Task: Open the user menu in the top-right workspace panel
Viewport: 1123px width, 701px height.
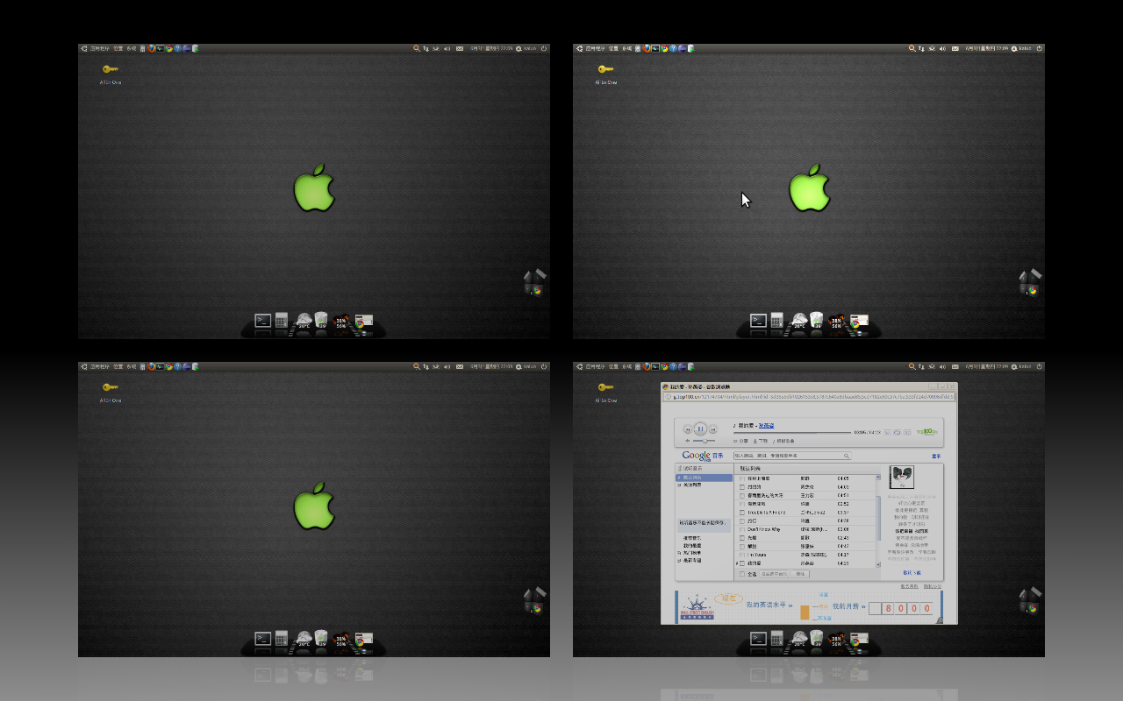Action: pos(1021,48)
